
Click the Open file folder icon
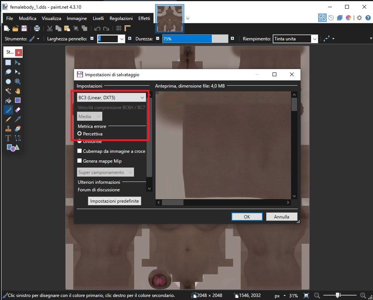point(15,29)
